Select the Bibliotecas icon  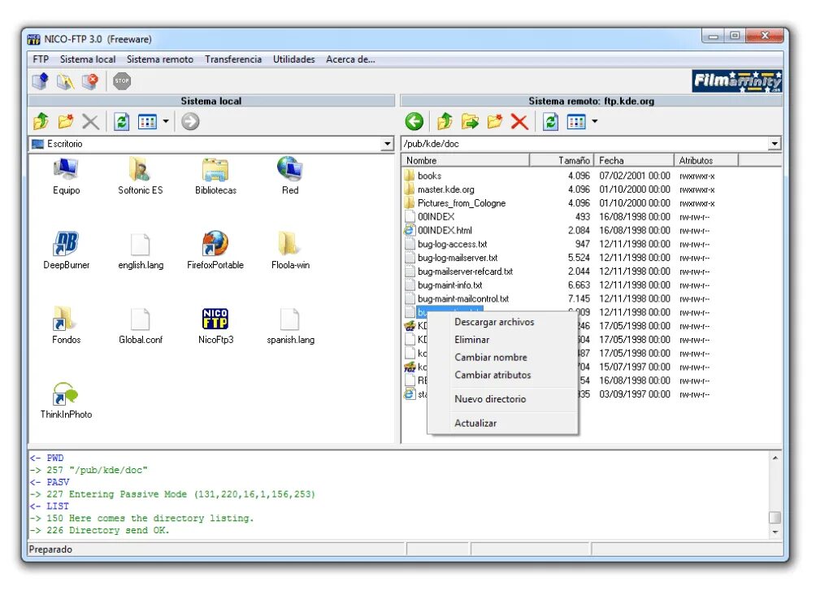pos(215,176)
